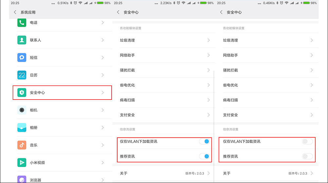The height and width of the screenshot is (183, 328).
Task: Open 省电优化 in middle screen
Action: coord(164,85)
